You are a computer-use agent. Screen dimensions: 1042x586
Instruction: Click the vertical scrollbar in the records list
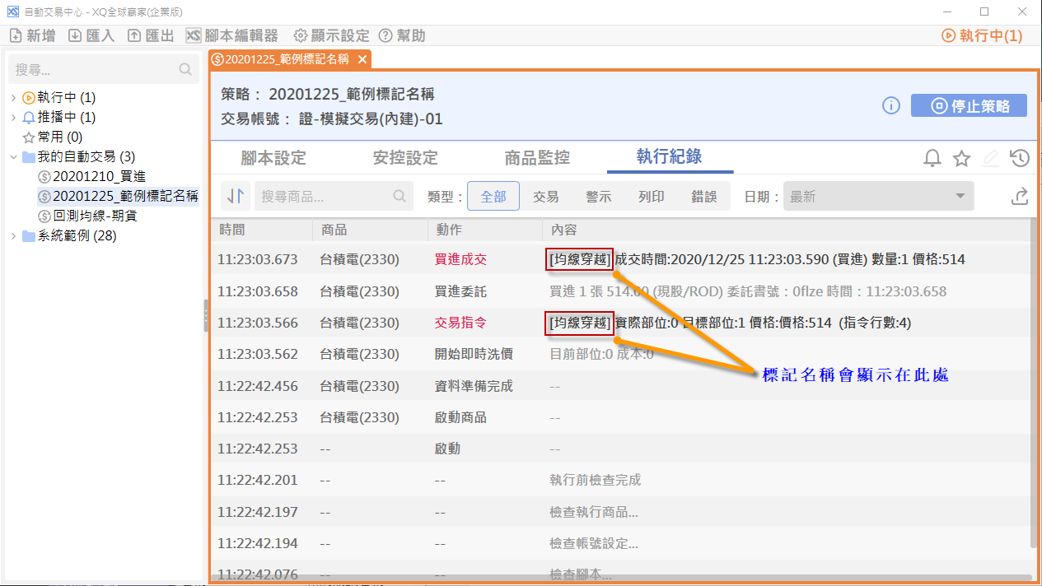tap(1034, 395)
